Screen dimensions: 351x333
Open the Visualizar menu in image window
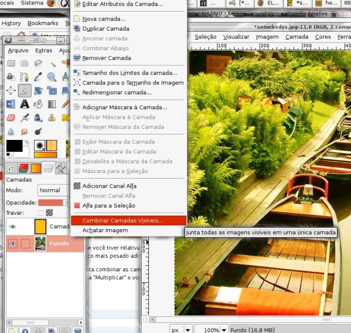click(236, 37)
